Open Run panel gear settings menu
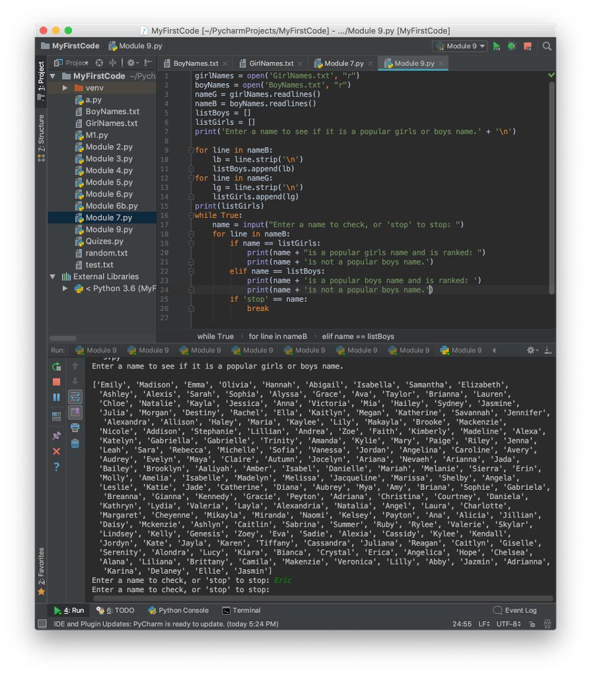Image resolution: width=591 pixels, height=676 pixels. pyautogui.click(x=532, y=351)
